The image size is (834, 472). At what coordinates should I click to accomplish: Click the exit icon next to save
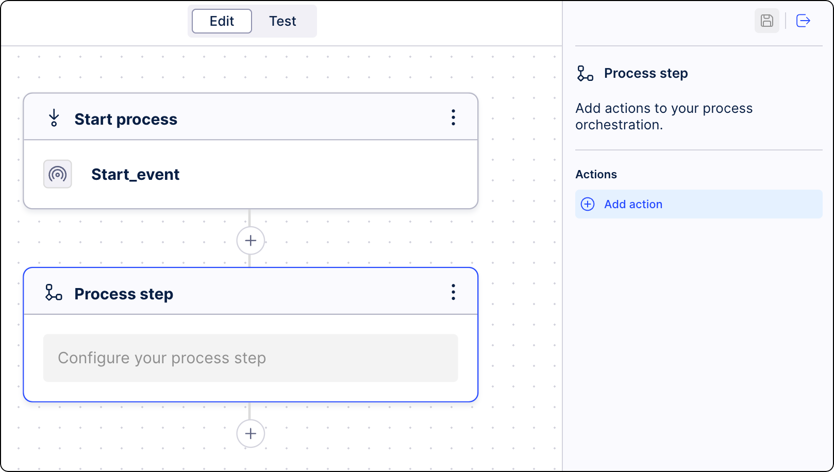click(803, 21)
